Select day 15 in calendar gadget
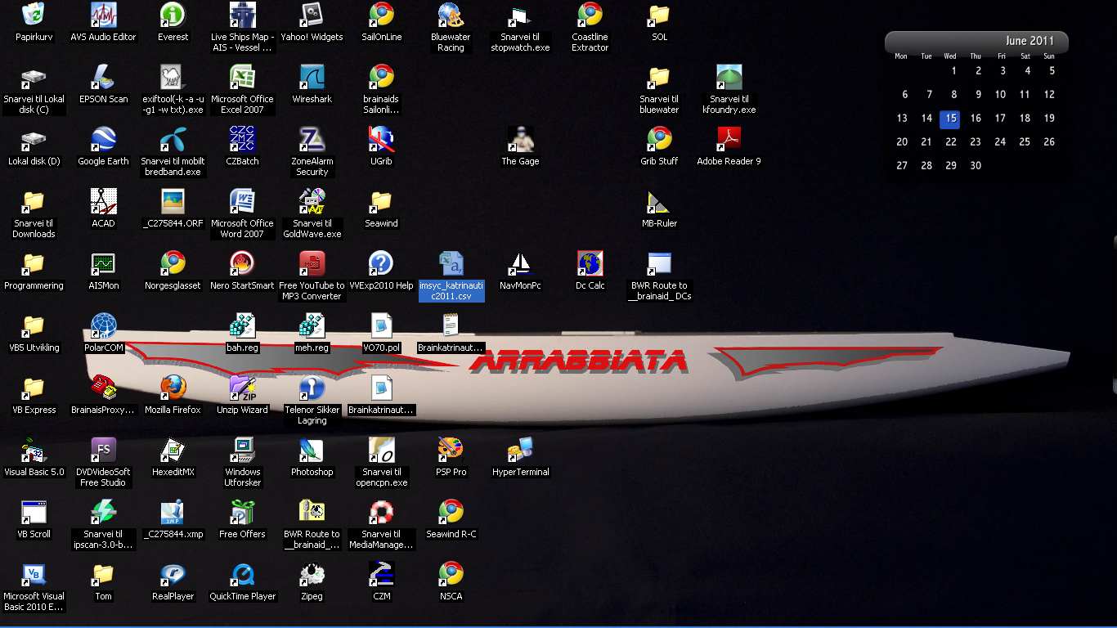Screen dimensions: 1117x628 950,119
